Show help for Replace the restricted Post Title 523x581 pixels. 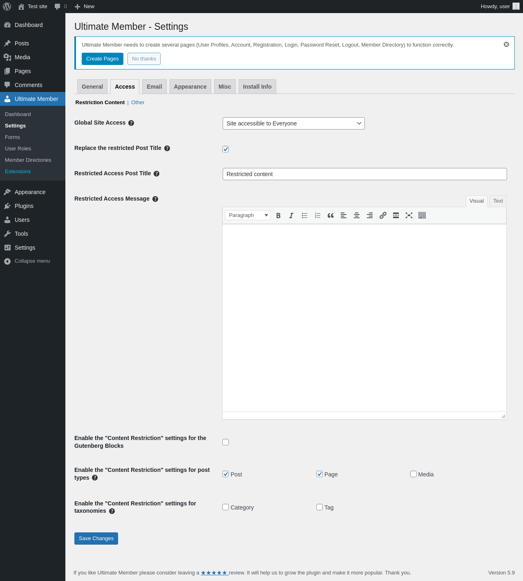167,148
